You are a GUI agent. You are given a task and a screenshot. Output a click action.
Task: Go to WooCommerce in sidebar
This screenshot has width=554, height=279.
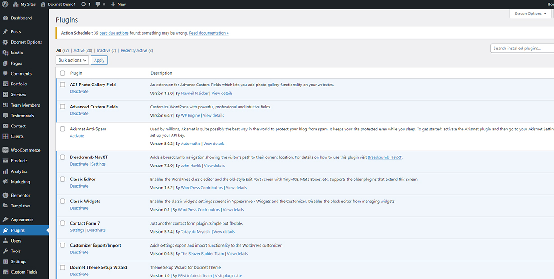(24, 150)
